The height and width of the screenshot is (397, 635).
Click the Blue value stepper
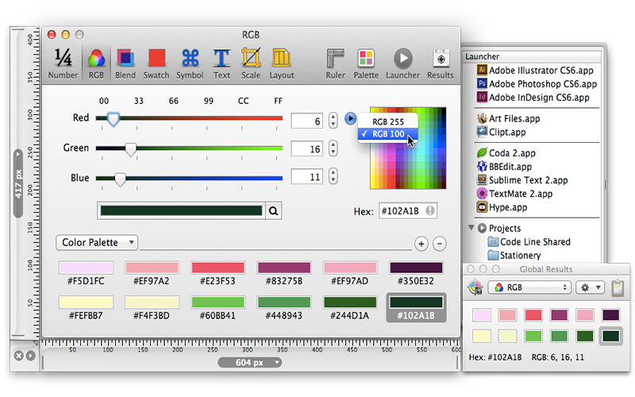tap(333, 176)
